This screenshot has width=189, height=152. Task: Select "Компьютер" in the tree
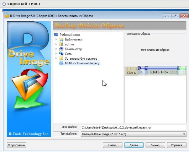point(73,49)
